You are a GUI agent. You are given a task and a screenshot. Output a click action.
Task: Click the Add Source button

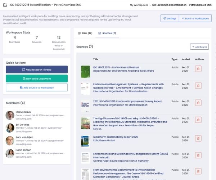click(x=199, y=47)
